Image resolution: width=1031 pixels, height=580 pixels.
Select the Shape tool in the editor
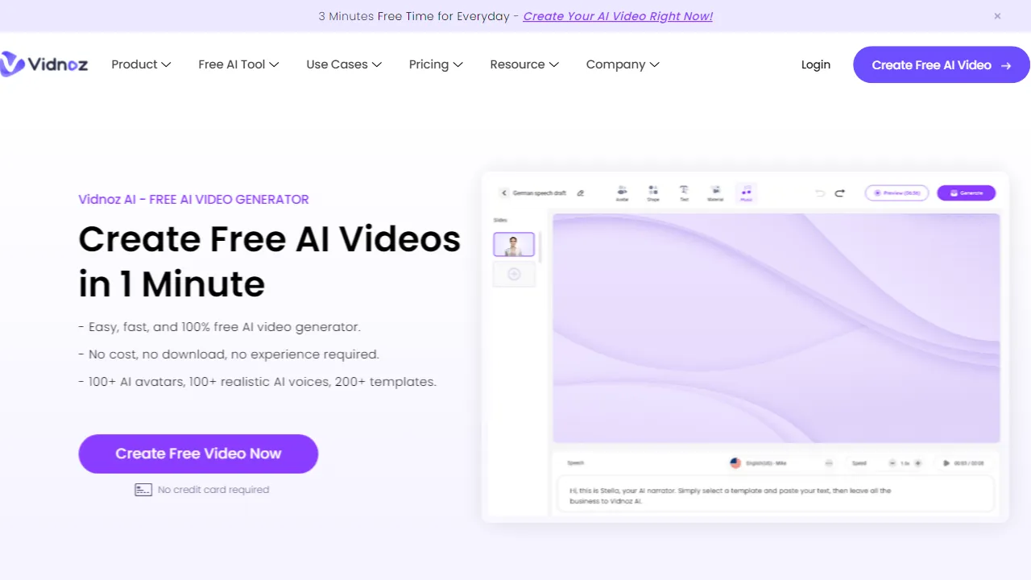pyautogui.click(x=653, y=193)
